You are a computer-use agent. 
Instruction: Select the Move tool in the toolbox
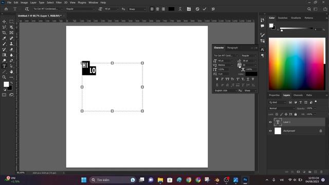pyautogui.click(x=4, y=22)
